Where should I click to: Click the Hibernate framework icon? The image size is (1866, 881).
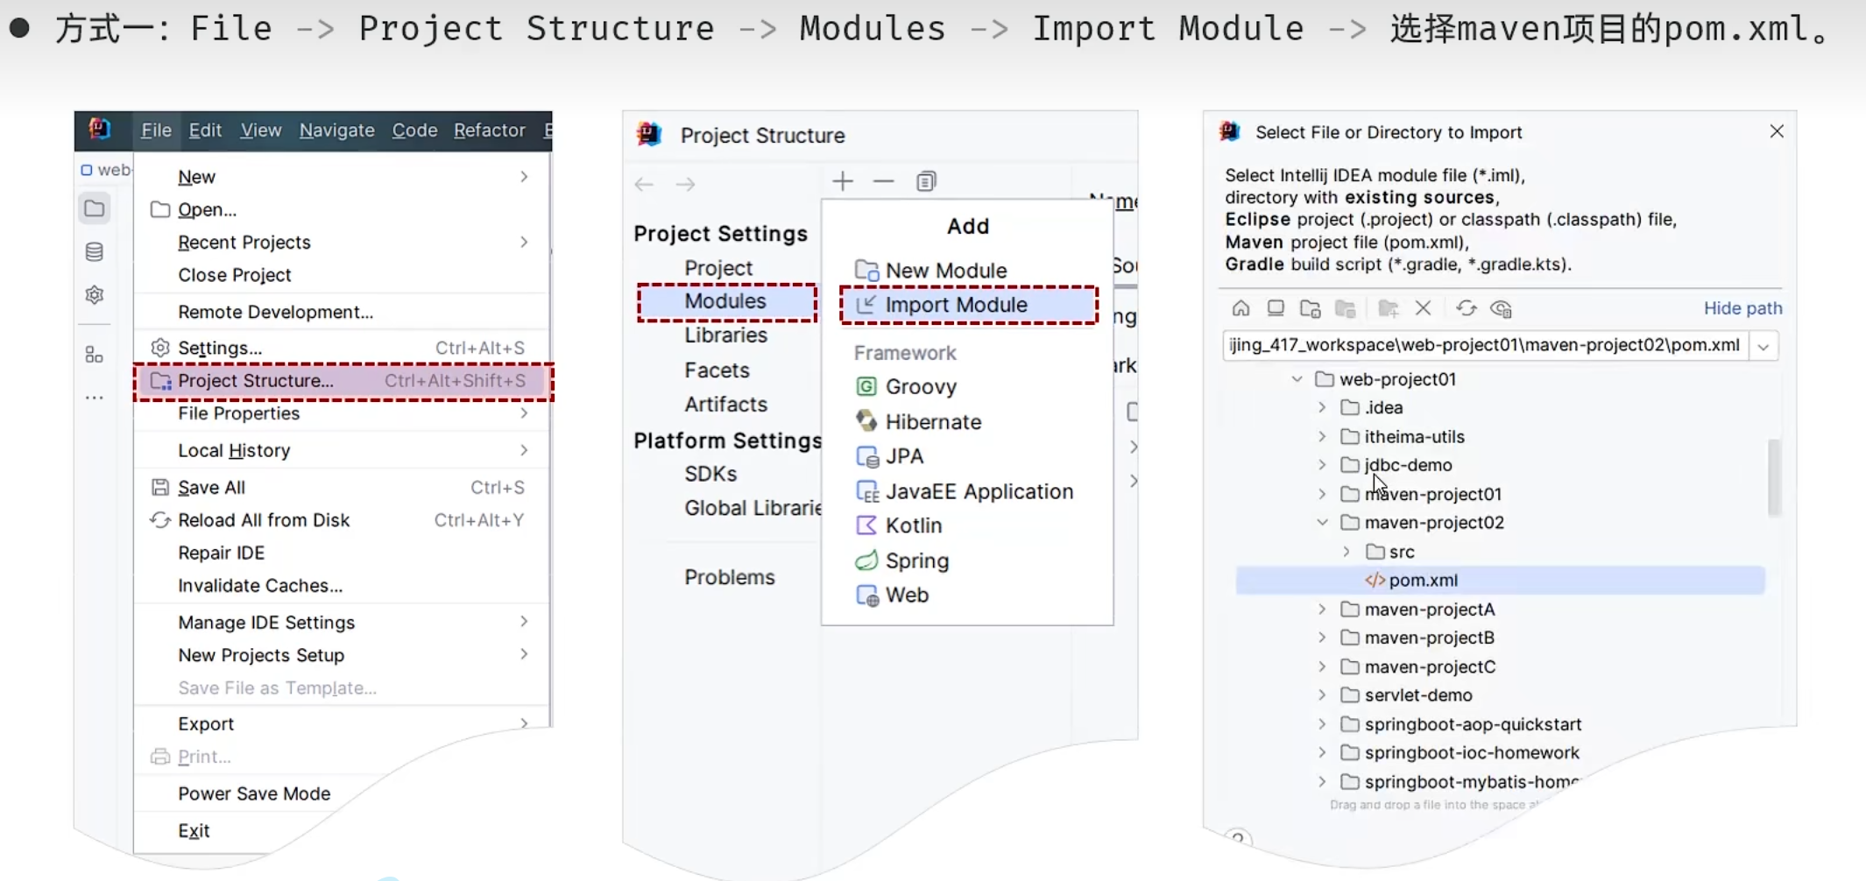click(x=866, y=421)
